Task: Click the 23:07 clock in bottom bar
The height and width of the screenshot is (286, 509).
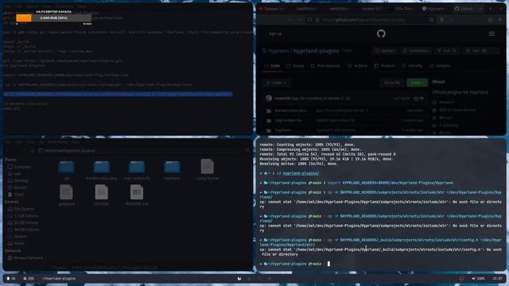Action: [x=497, y=279]
